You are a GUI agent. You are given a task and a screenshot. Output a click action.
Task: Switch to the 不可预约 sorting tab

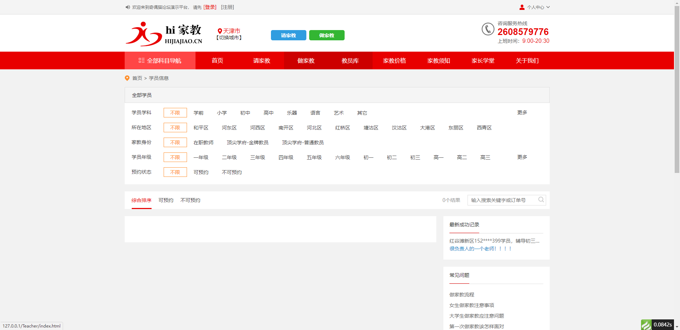pyautogui.click(x=190, y=200)
